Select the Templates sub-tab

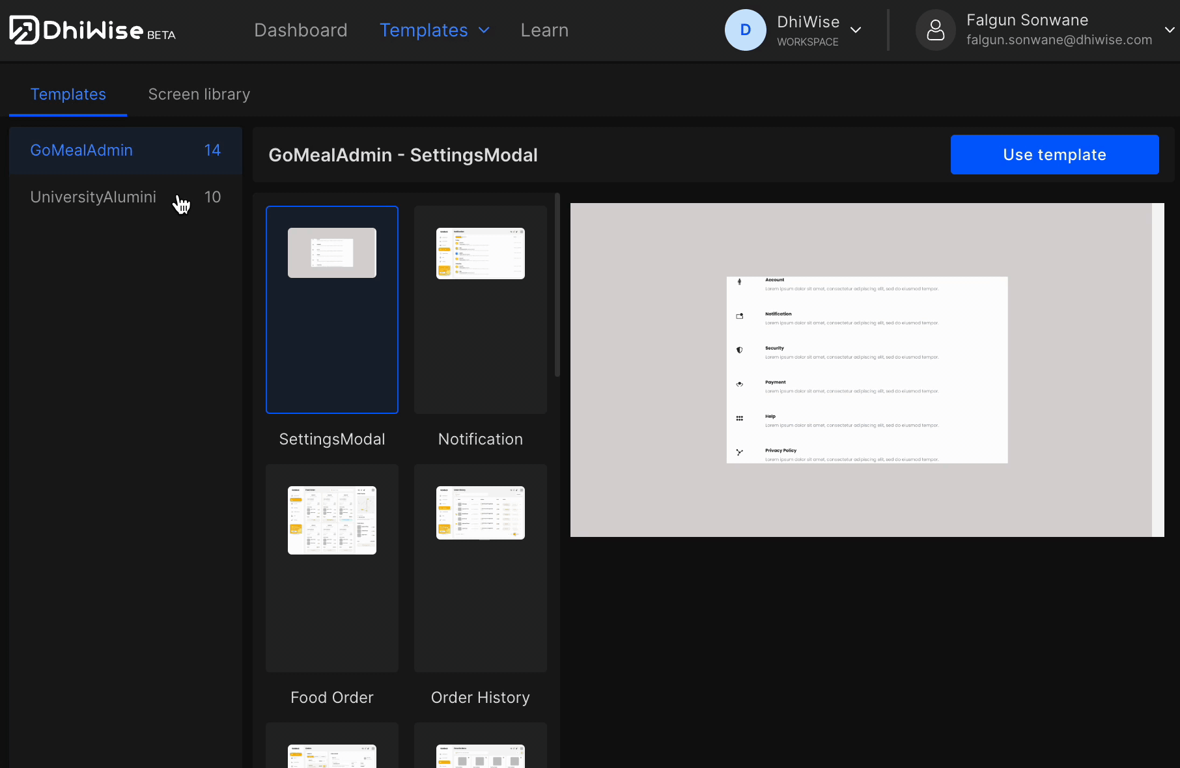pos(68,94)
